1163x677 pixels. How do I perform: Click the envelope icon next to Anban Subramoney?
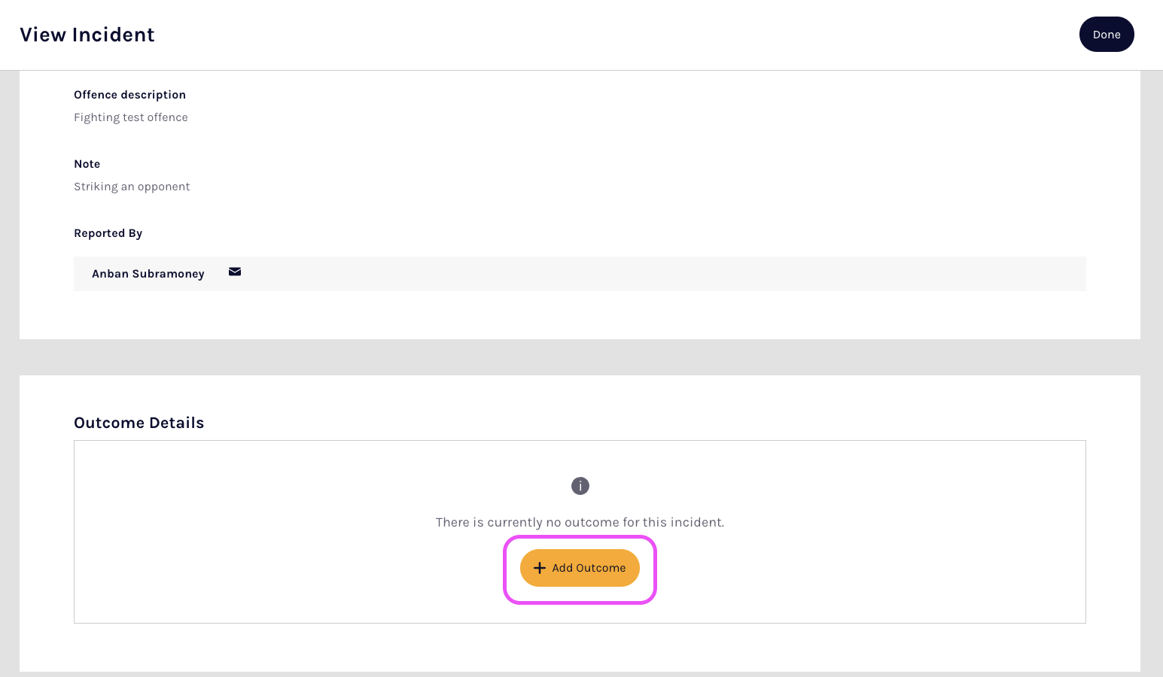coord(235,272)
